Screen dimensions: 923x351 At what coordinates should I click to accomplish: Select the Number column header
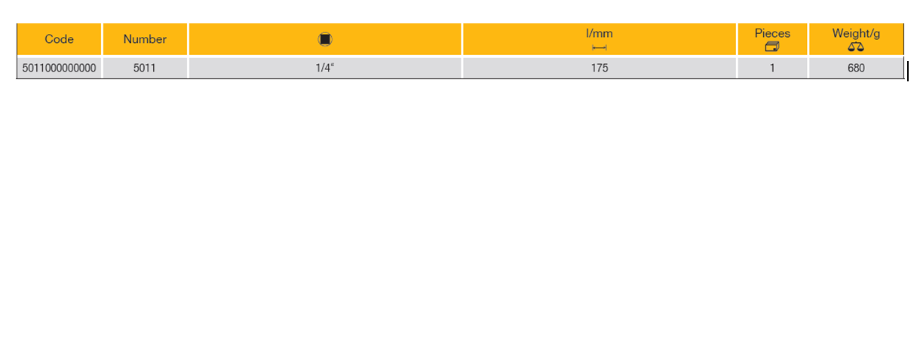(145, 39)
